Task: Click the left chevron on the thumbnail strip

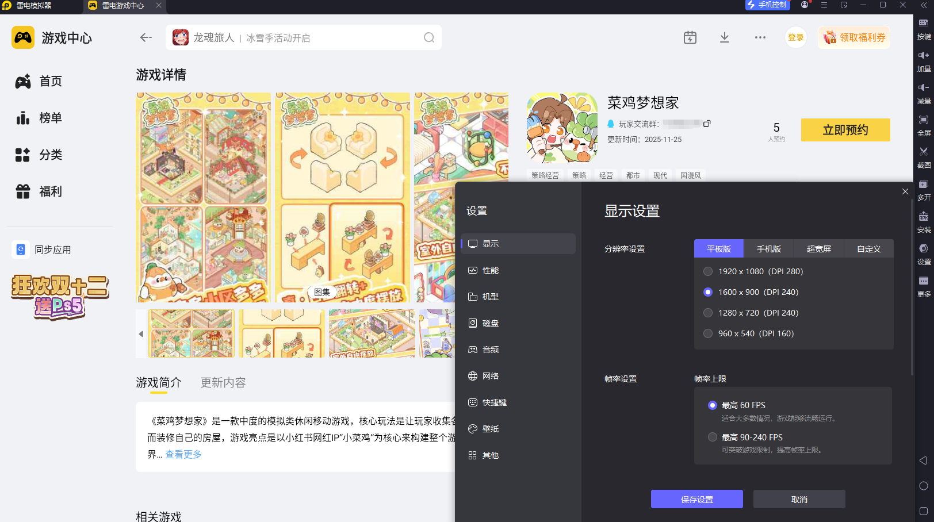Action: point(141,333)
